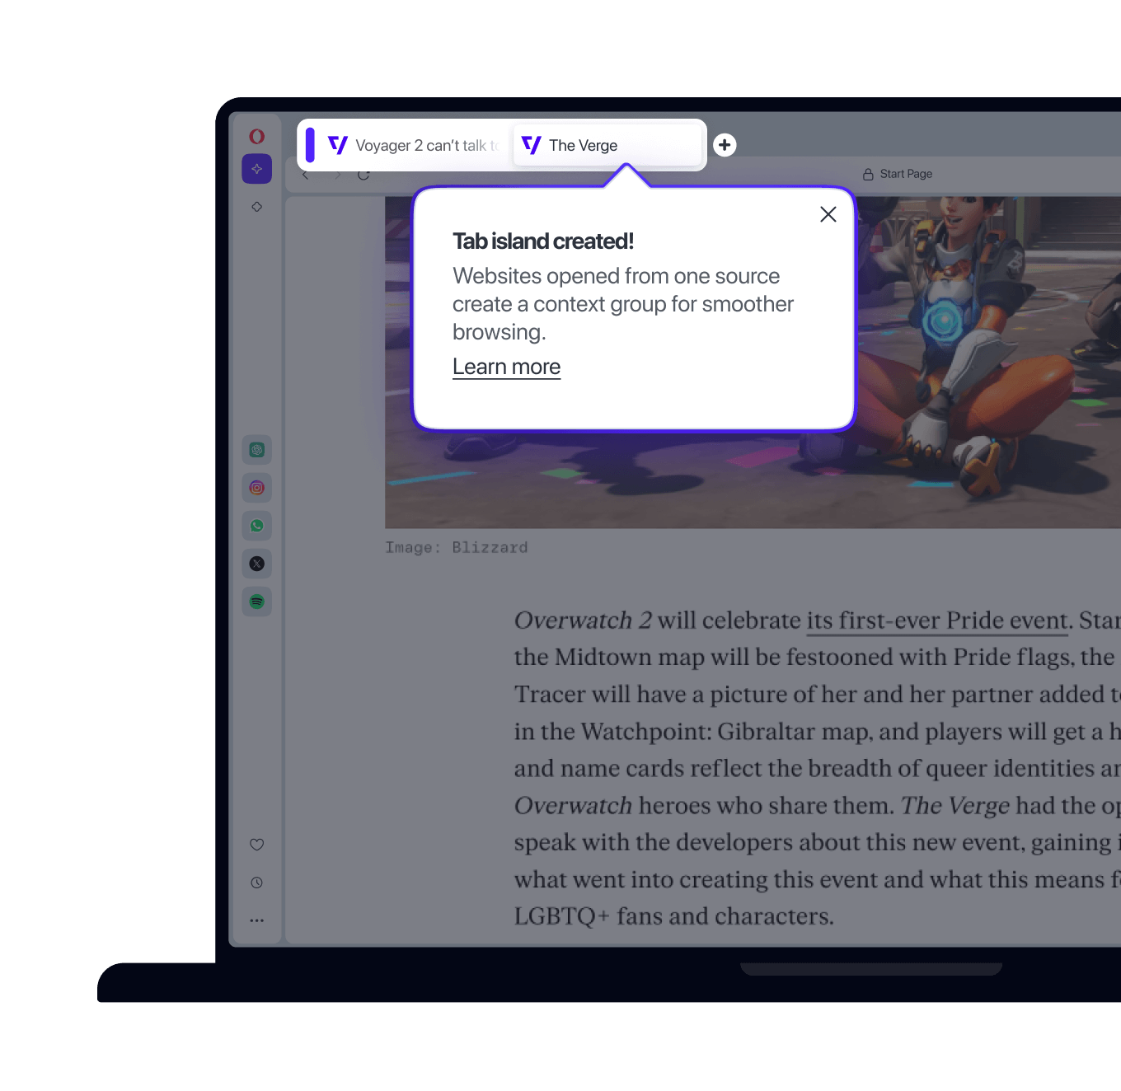1121x1091 pixels.
Task: Open Instagram in the sidebar
Action: pyautogui.click(x=256, y=487)
